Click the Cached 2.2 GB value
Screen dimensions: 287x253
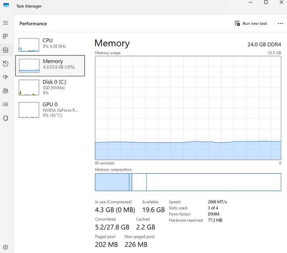pos(146,227)
